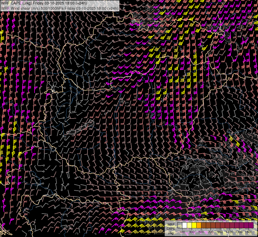Click the WRF CAPE J/kg legend title

pos(171,229)
